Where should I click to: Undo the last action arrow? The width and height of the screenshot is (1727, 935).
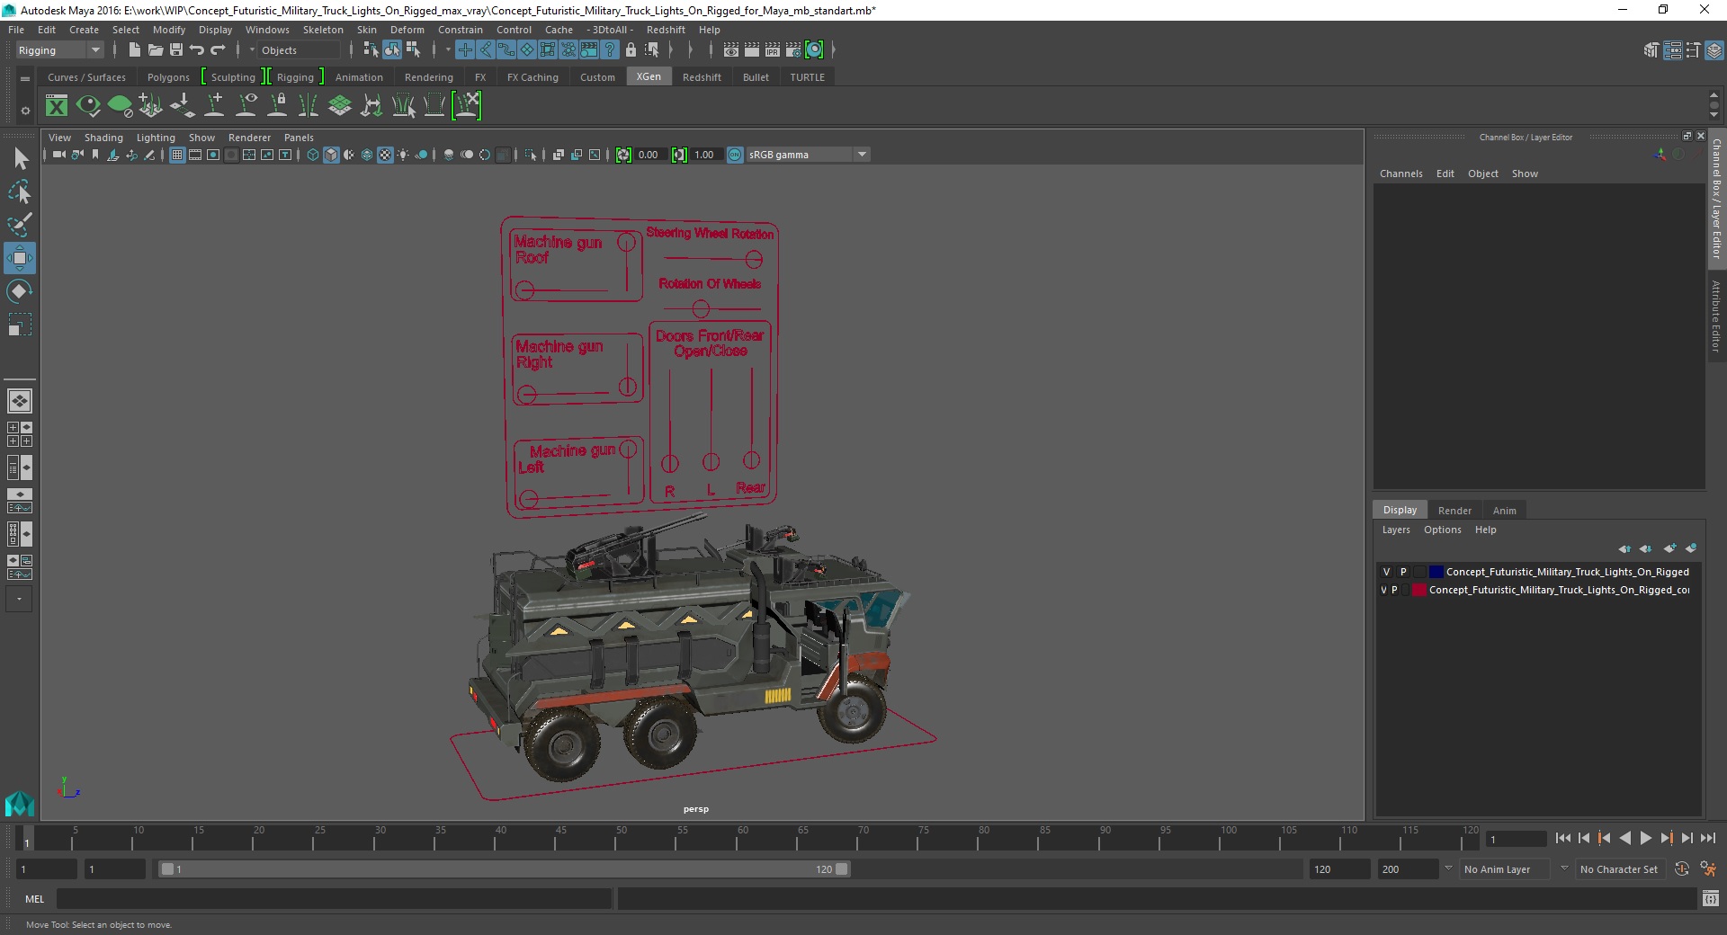point(197,50)
